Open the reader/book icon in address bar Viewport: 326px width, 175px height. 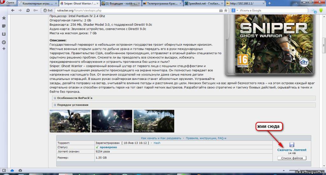point(221,10)
